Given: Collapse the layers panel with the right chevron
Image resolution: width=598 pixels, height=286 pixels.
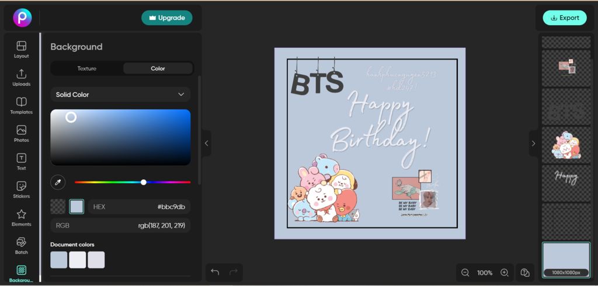Looking at the screenshot, I should click(533, 144).
